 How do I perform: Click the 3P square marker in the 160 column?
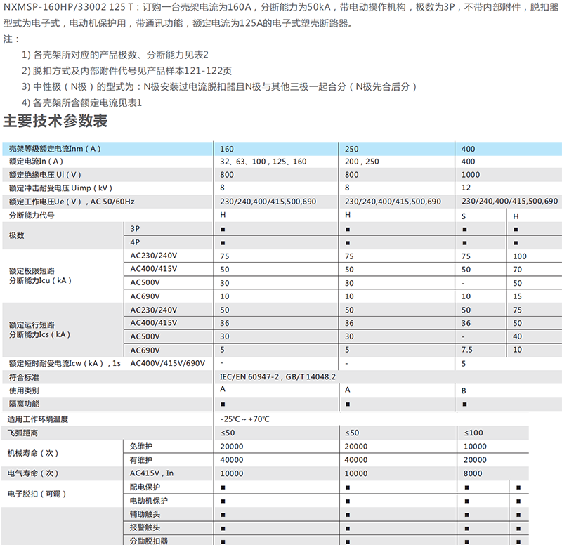click(x=223, y=230)
